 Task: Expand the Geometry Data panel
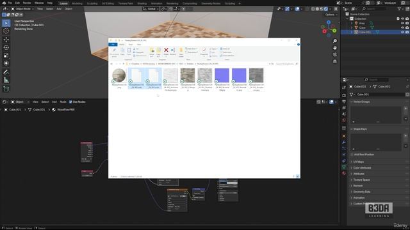[x=352, y=192]
